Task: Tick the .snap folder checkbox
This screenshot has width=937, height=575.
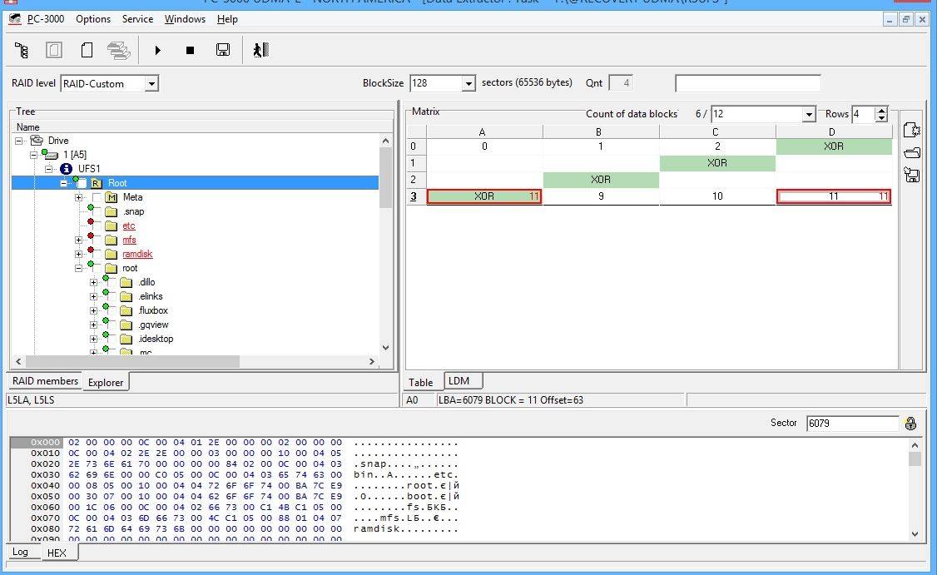Action: point(97,211)
